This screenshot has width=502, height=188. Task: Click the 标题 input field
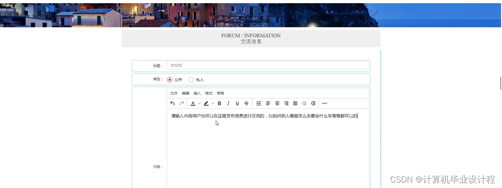[x=268, y=66]
